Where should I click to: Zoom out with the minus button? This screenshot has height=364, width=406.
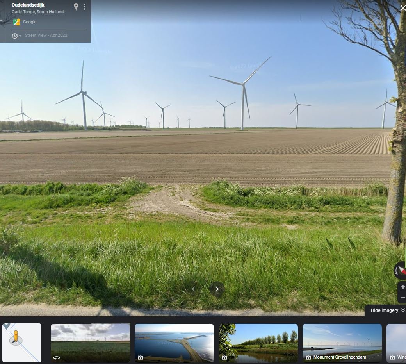(402, 298)
